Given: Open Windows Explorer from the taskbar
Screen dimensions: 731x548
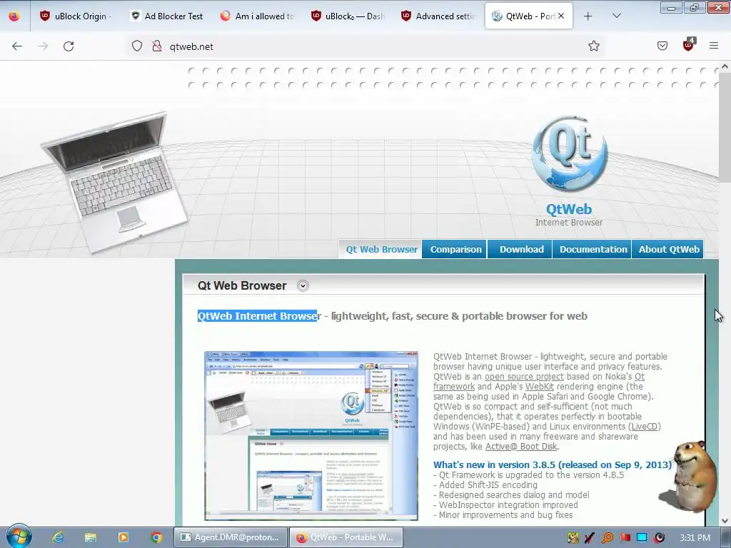Looking at the screenshot, I should 91,537.
